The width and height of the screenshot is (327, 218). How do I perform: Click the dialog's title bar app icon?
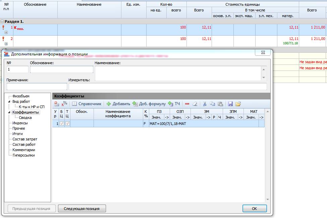click(x=7, y=54)
